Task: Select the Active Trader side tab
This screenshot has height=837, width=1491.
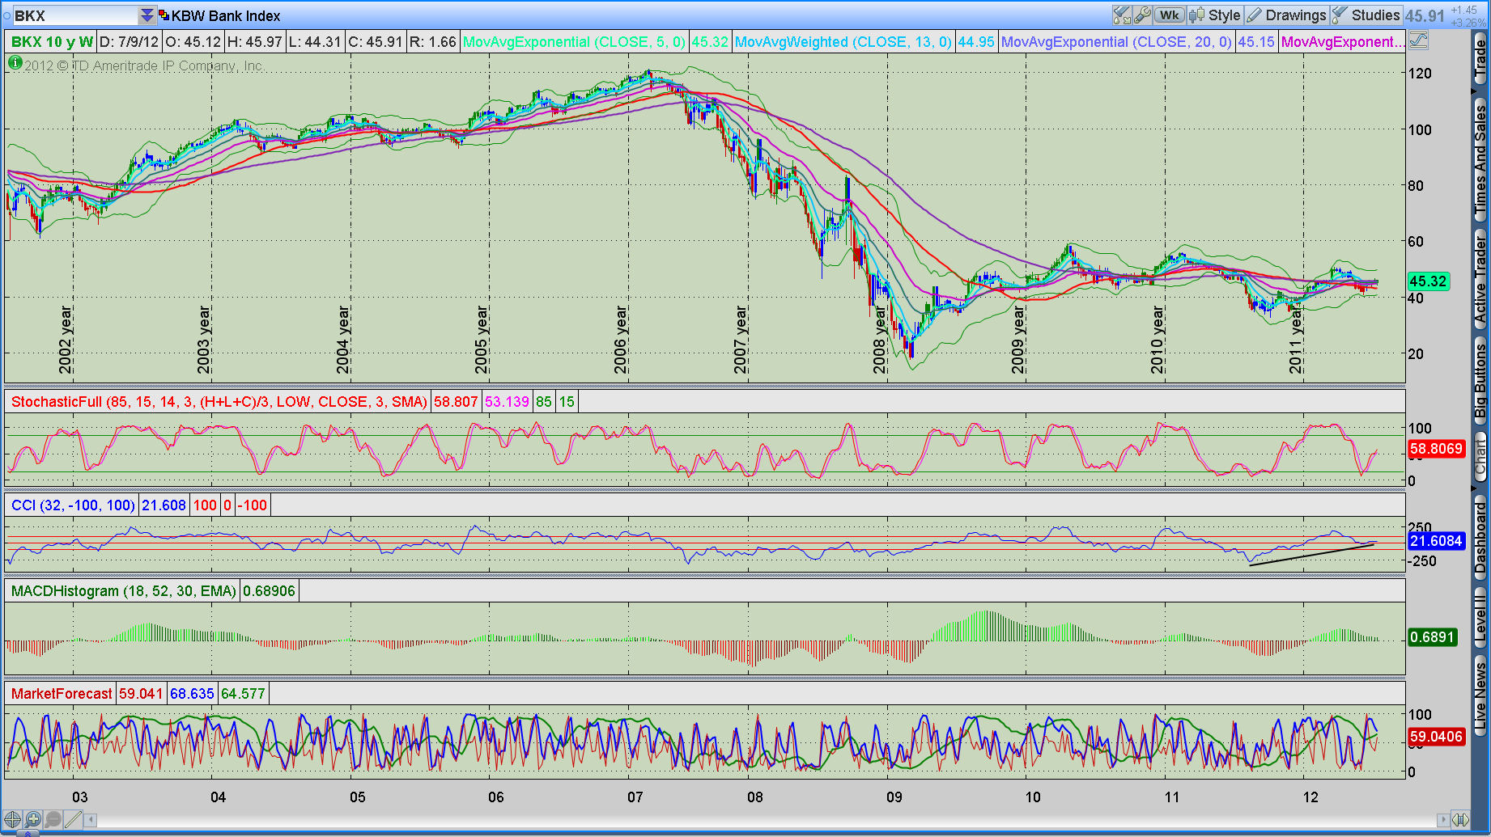Action: point(1480,279)
